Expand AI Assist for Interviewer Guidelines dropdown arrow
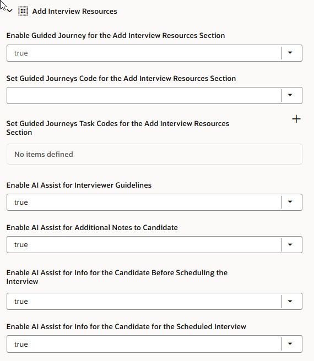 [290, 202]
